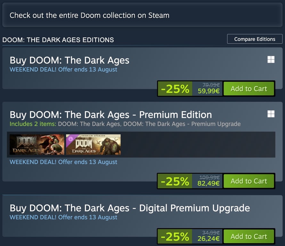285x246 pixels.
Task: Click the 'Buy DOOM: The Dark Ages - Premium Edition' heading
Action: click(111, 115)
